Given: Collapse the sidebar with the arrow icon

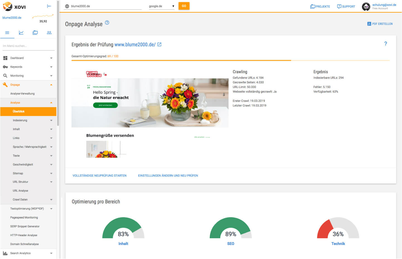Looking at the screenshot, I should 49,6.
